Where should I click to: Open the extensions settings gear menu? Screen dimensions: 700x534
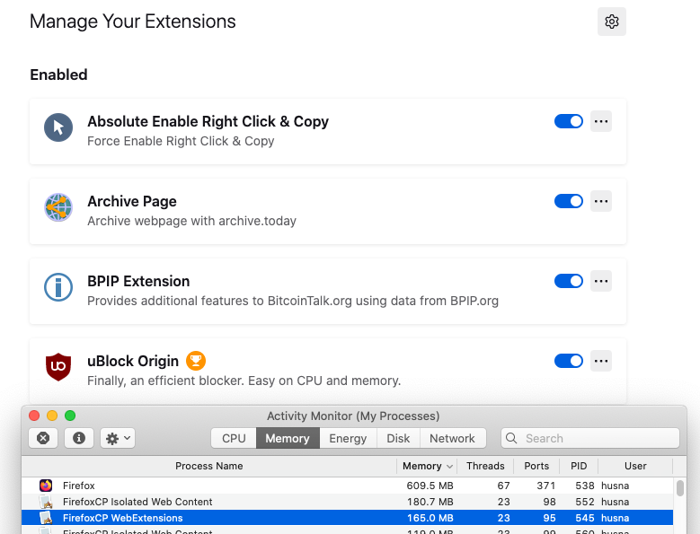[x=612, y=22]
